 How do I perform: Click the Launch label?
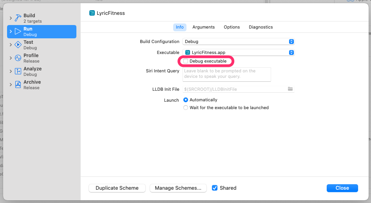pyautogui.click(x=172, y=100)
